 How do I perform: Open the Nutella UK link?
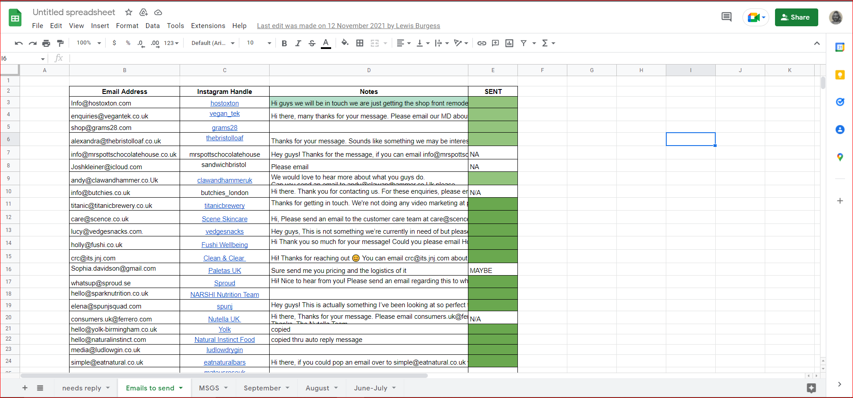tap(225, 319)
